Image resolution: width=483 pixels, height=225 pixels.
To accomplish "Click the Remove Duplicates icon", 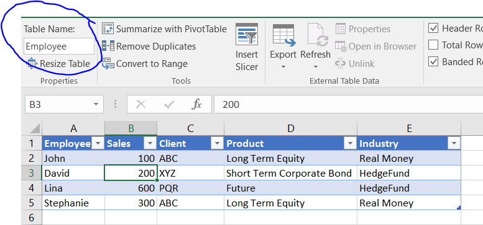I will coord(108,46).
